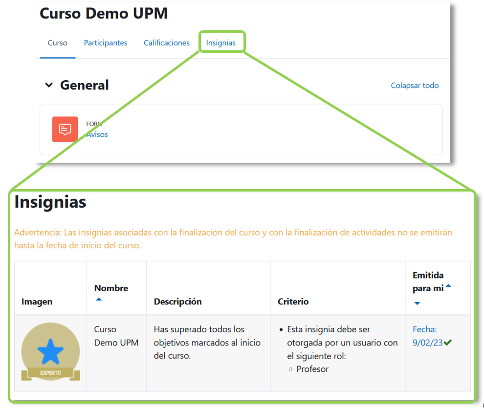Screen dimensions: 484x408
Task: Click the Curso Demo UPM page title
Action: (x=104, y=14)
